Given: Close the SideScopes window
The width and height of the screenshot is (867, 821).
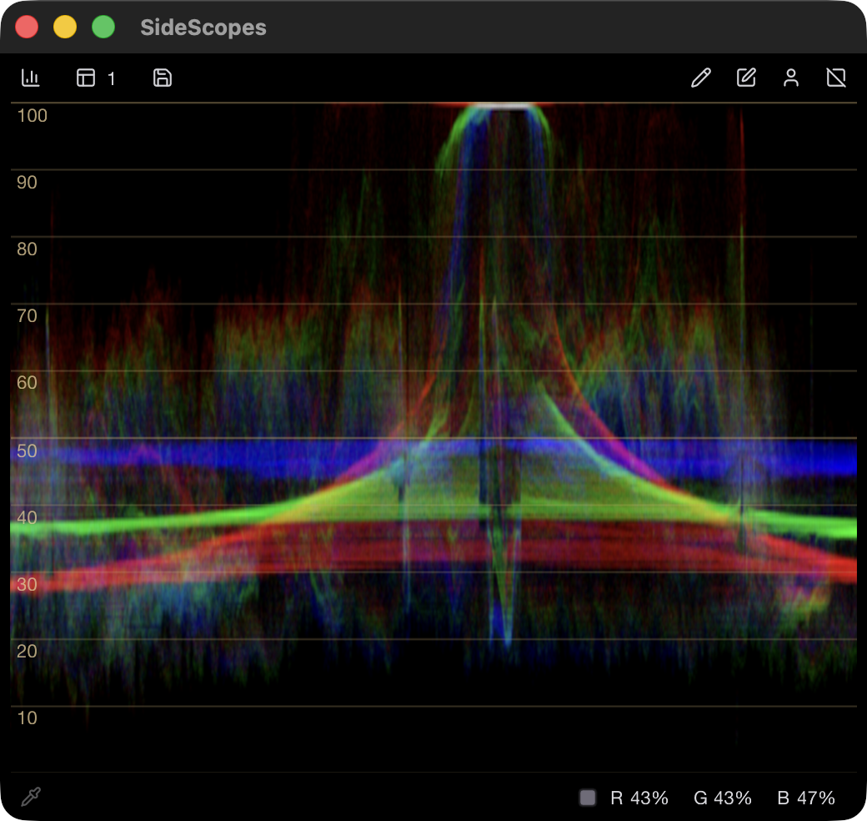Looking at the screenshot, I should (27, 27).
